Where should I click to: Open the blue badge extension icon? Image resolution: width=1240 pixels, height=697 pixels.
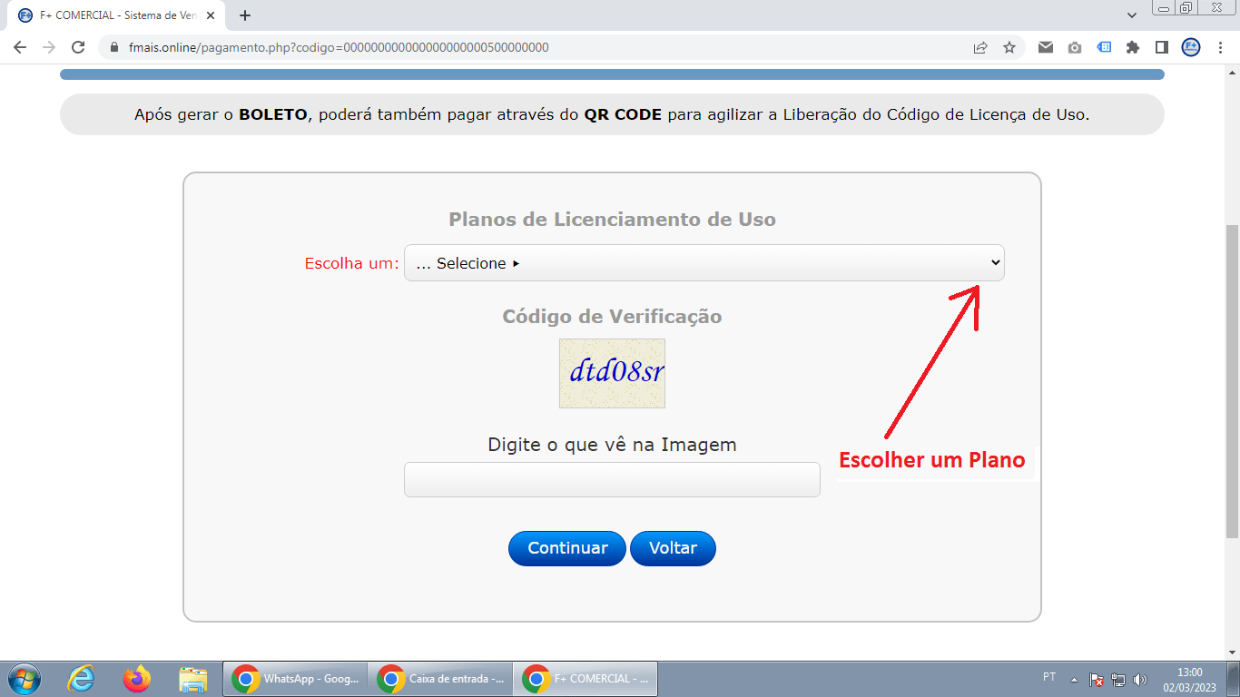pos(1104,47)
